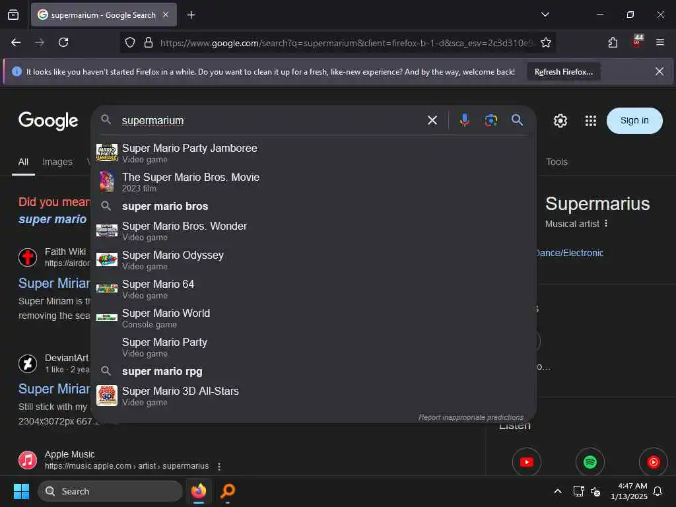Open the Windows Start menu
This screenshot has width=676, height=507.
pyautogui.click(x=21, y=491)
